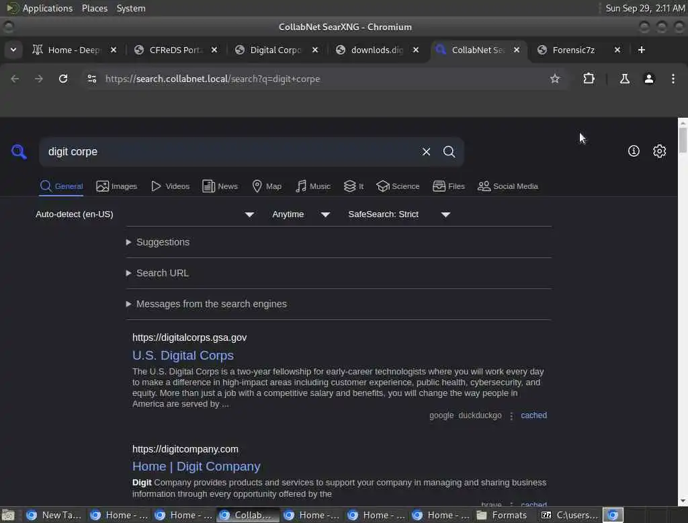
Task: Close the Digital Corpora tab
Action: 315,50
